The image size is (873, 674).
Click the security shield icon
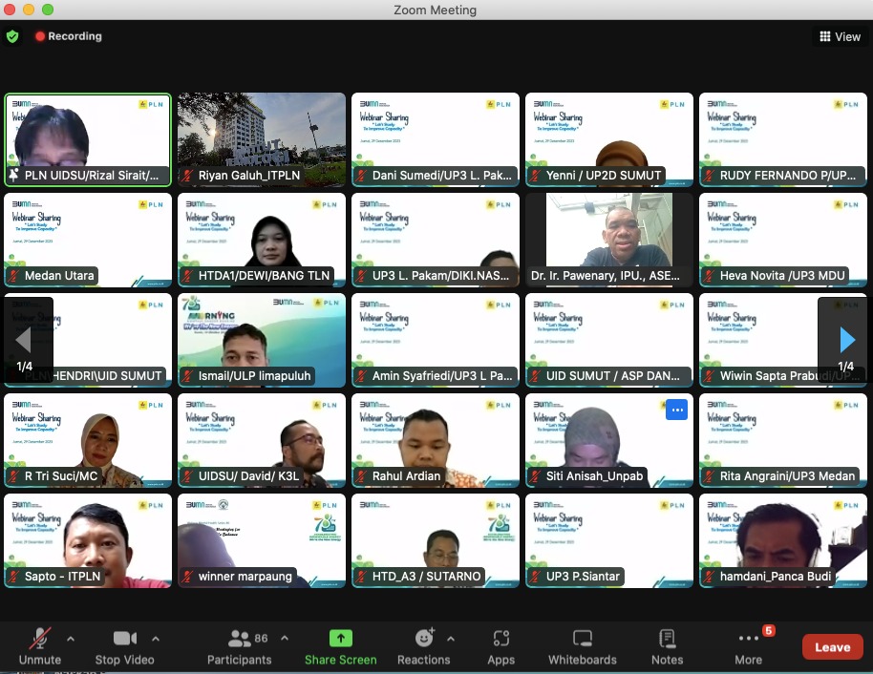coord(12,36)
